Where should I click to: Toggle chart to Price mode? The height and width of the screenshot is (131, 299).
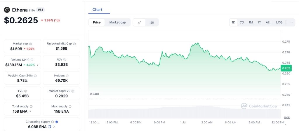(x=97, y=22)
